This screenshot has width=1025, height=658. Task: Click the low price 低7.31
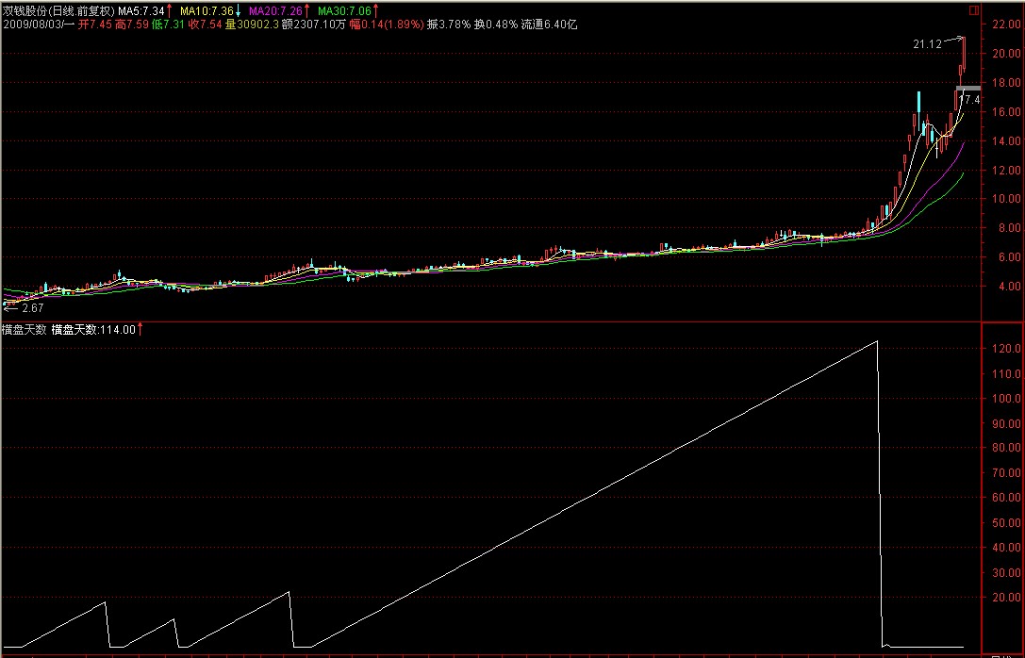point(169,25)
